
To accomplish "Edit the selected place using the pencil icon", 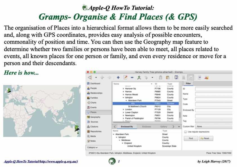I will click(125, 77).
